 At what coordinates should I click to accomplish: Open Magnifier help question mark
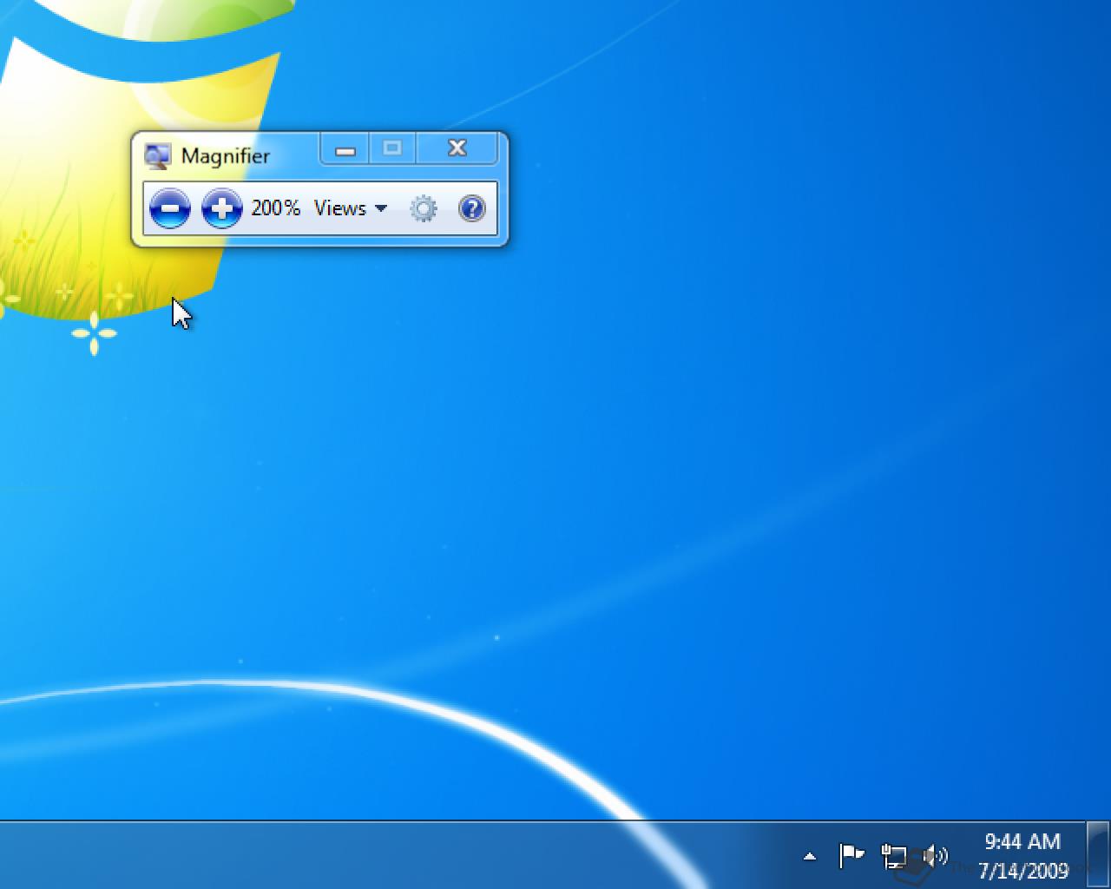click(x=471, y=208)
